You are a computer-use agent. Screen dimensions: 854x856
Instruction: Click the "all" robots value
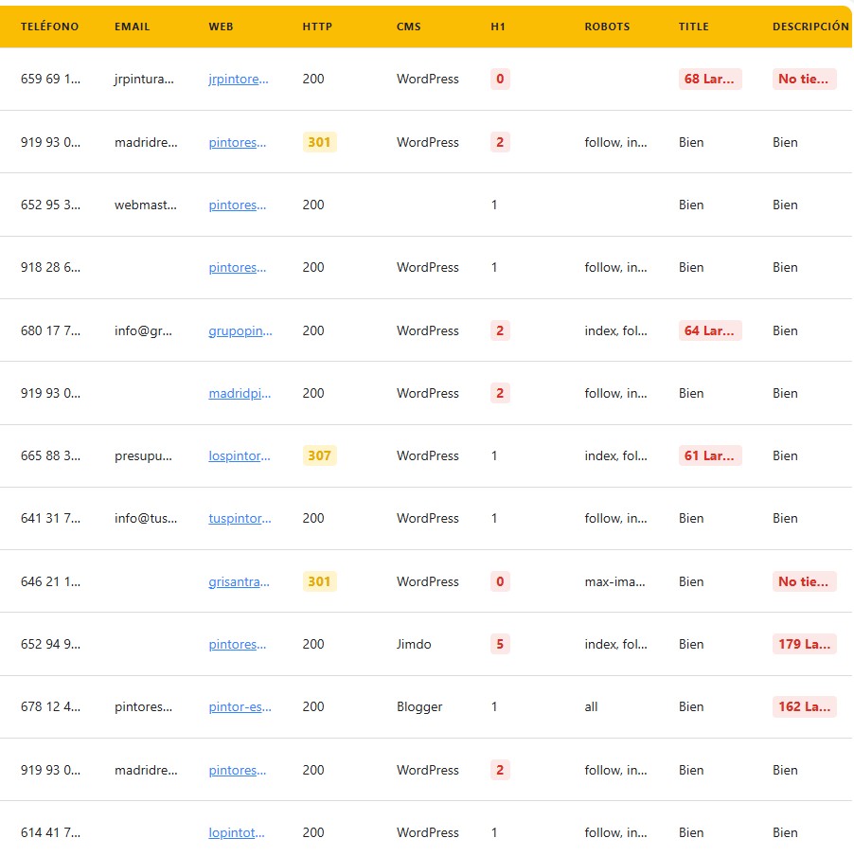coord(591,707)
